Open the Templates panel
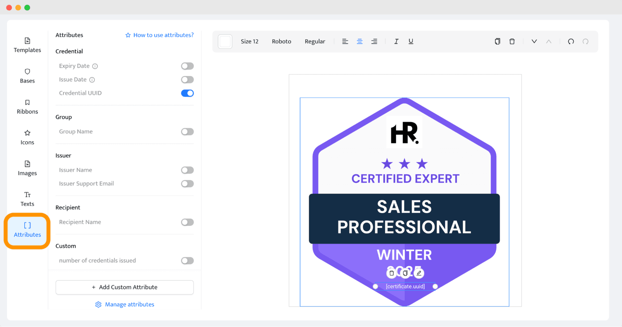Screen dimensions: 622x327 coord(27,45)
